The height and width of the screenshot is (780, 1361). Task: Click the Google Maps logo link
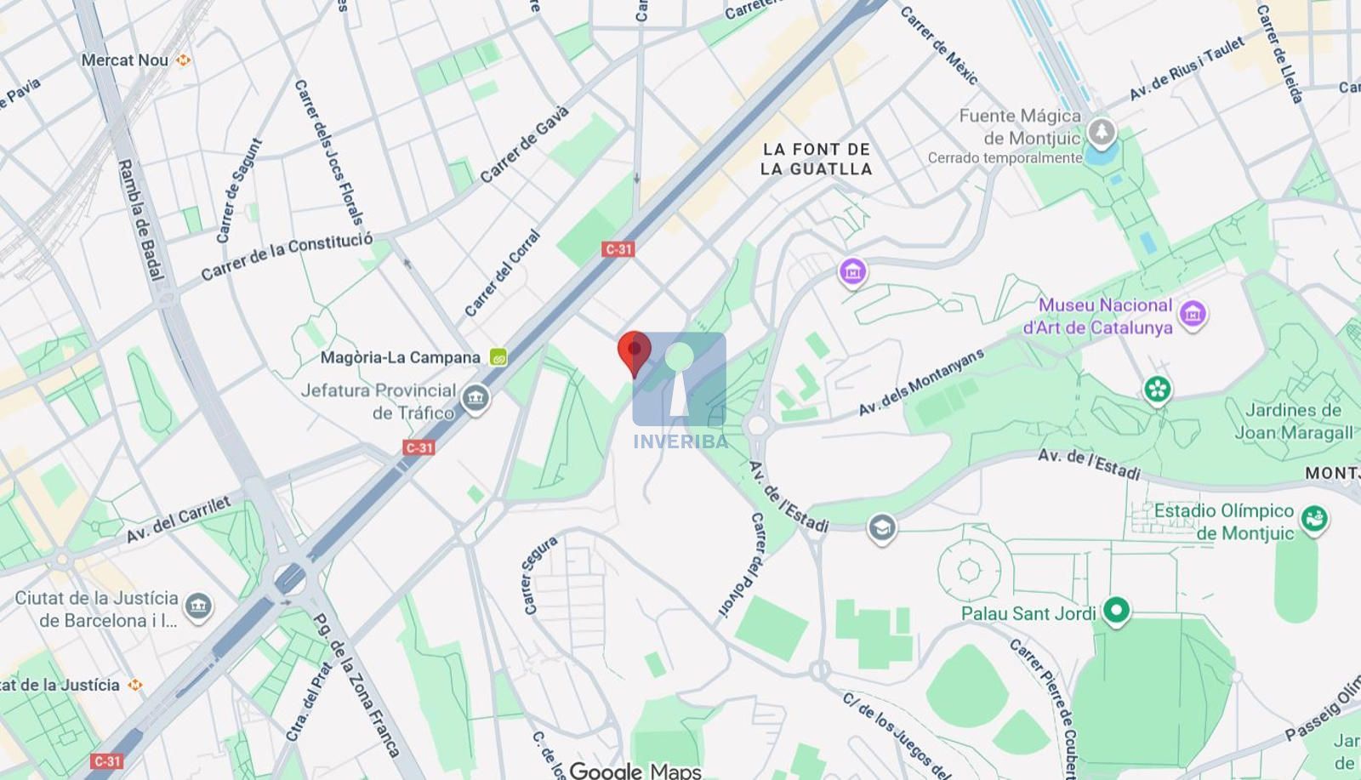tap(635, 770)
